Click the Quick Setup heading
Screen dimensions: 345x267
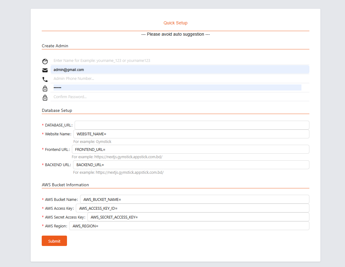coord(175,23)
